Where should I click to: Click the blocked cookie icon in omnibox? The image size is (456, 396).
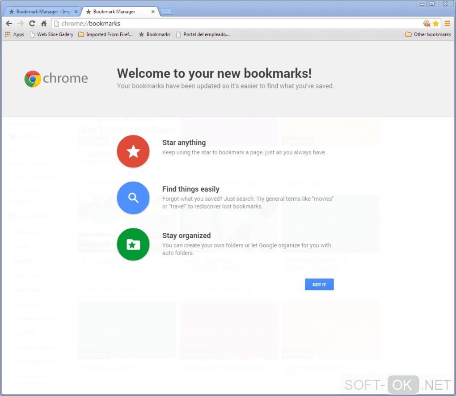(x=426, y=24)
